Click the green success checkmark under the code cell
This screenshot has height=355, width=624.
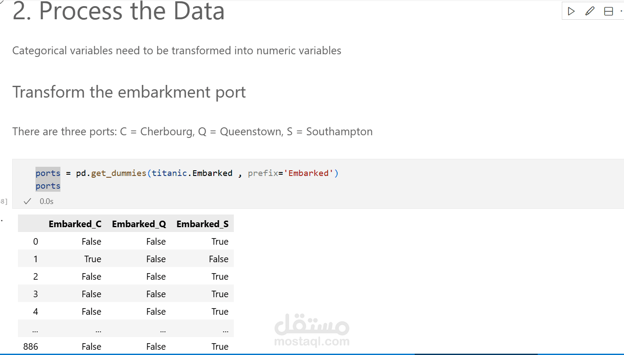point(28,201)
